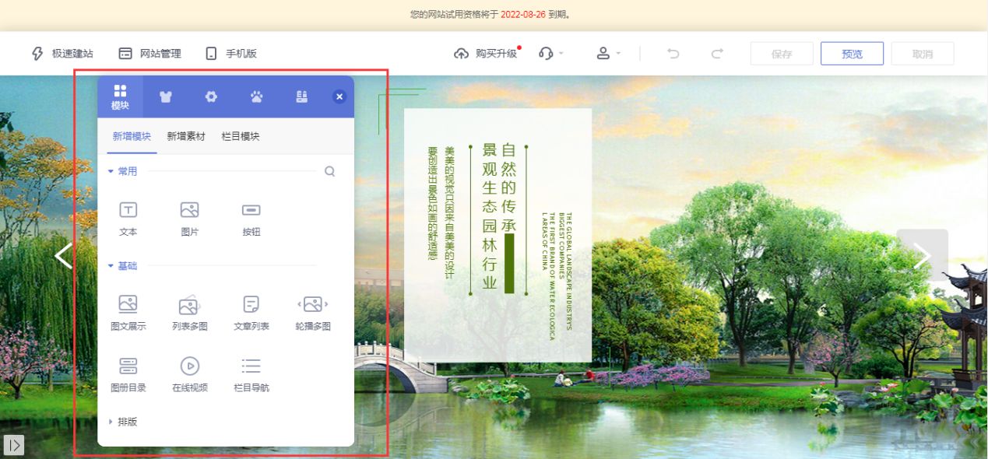The height and width of the screenshot is (459, 988).
Task: Collapse the 基础 section
Action: click(122, 266)
